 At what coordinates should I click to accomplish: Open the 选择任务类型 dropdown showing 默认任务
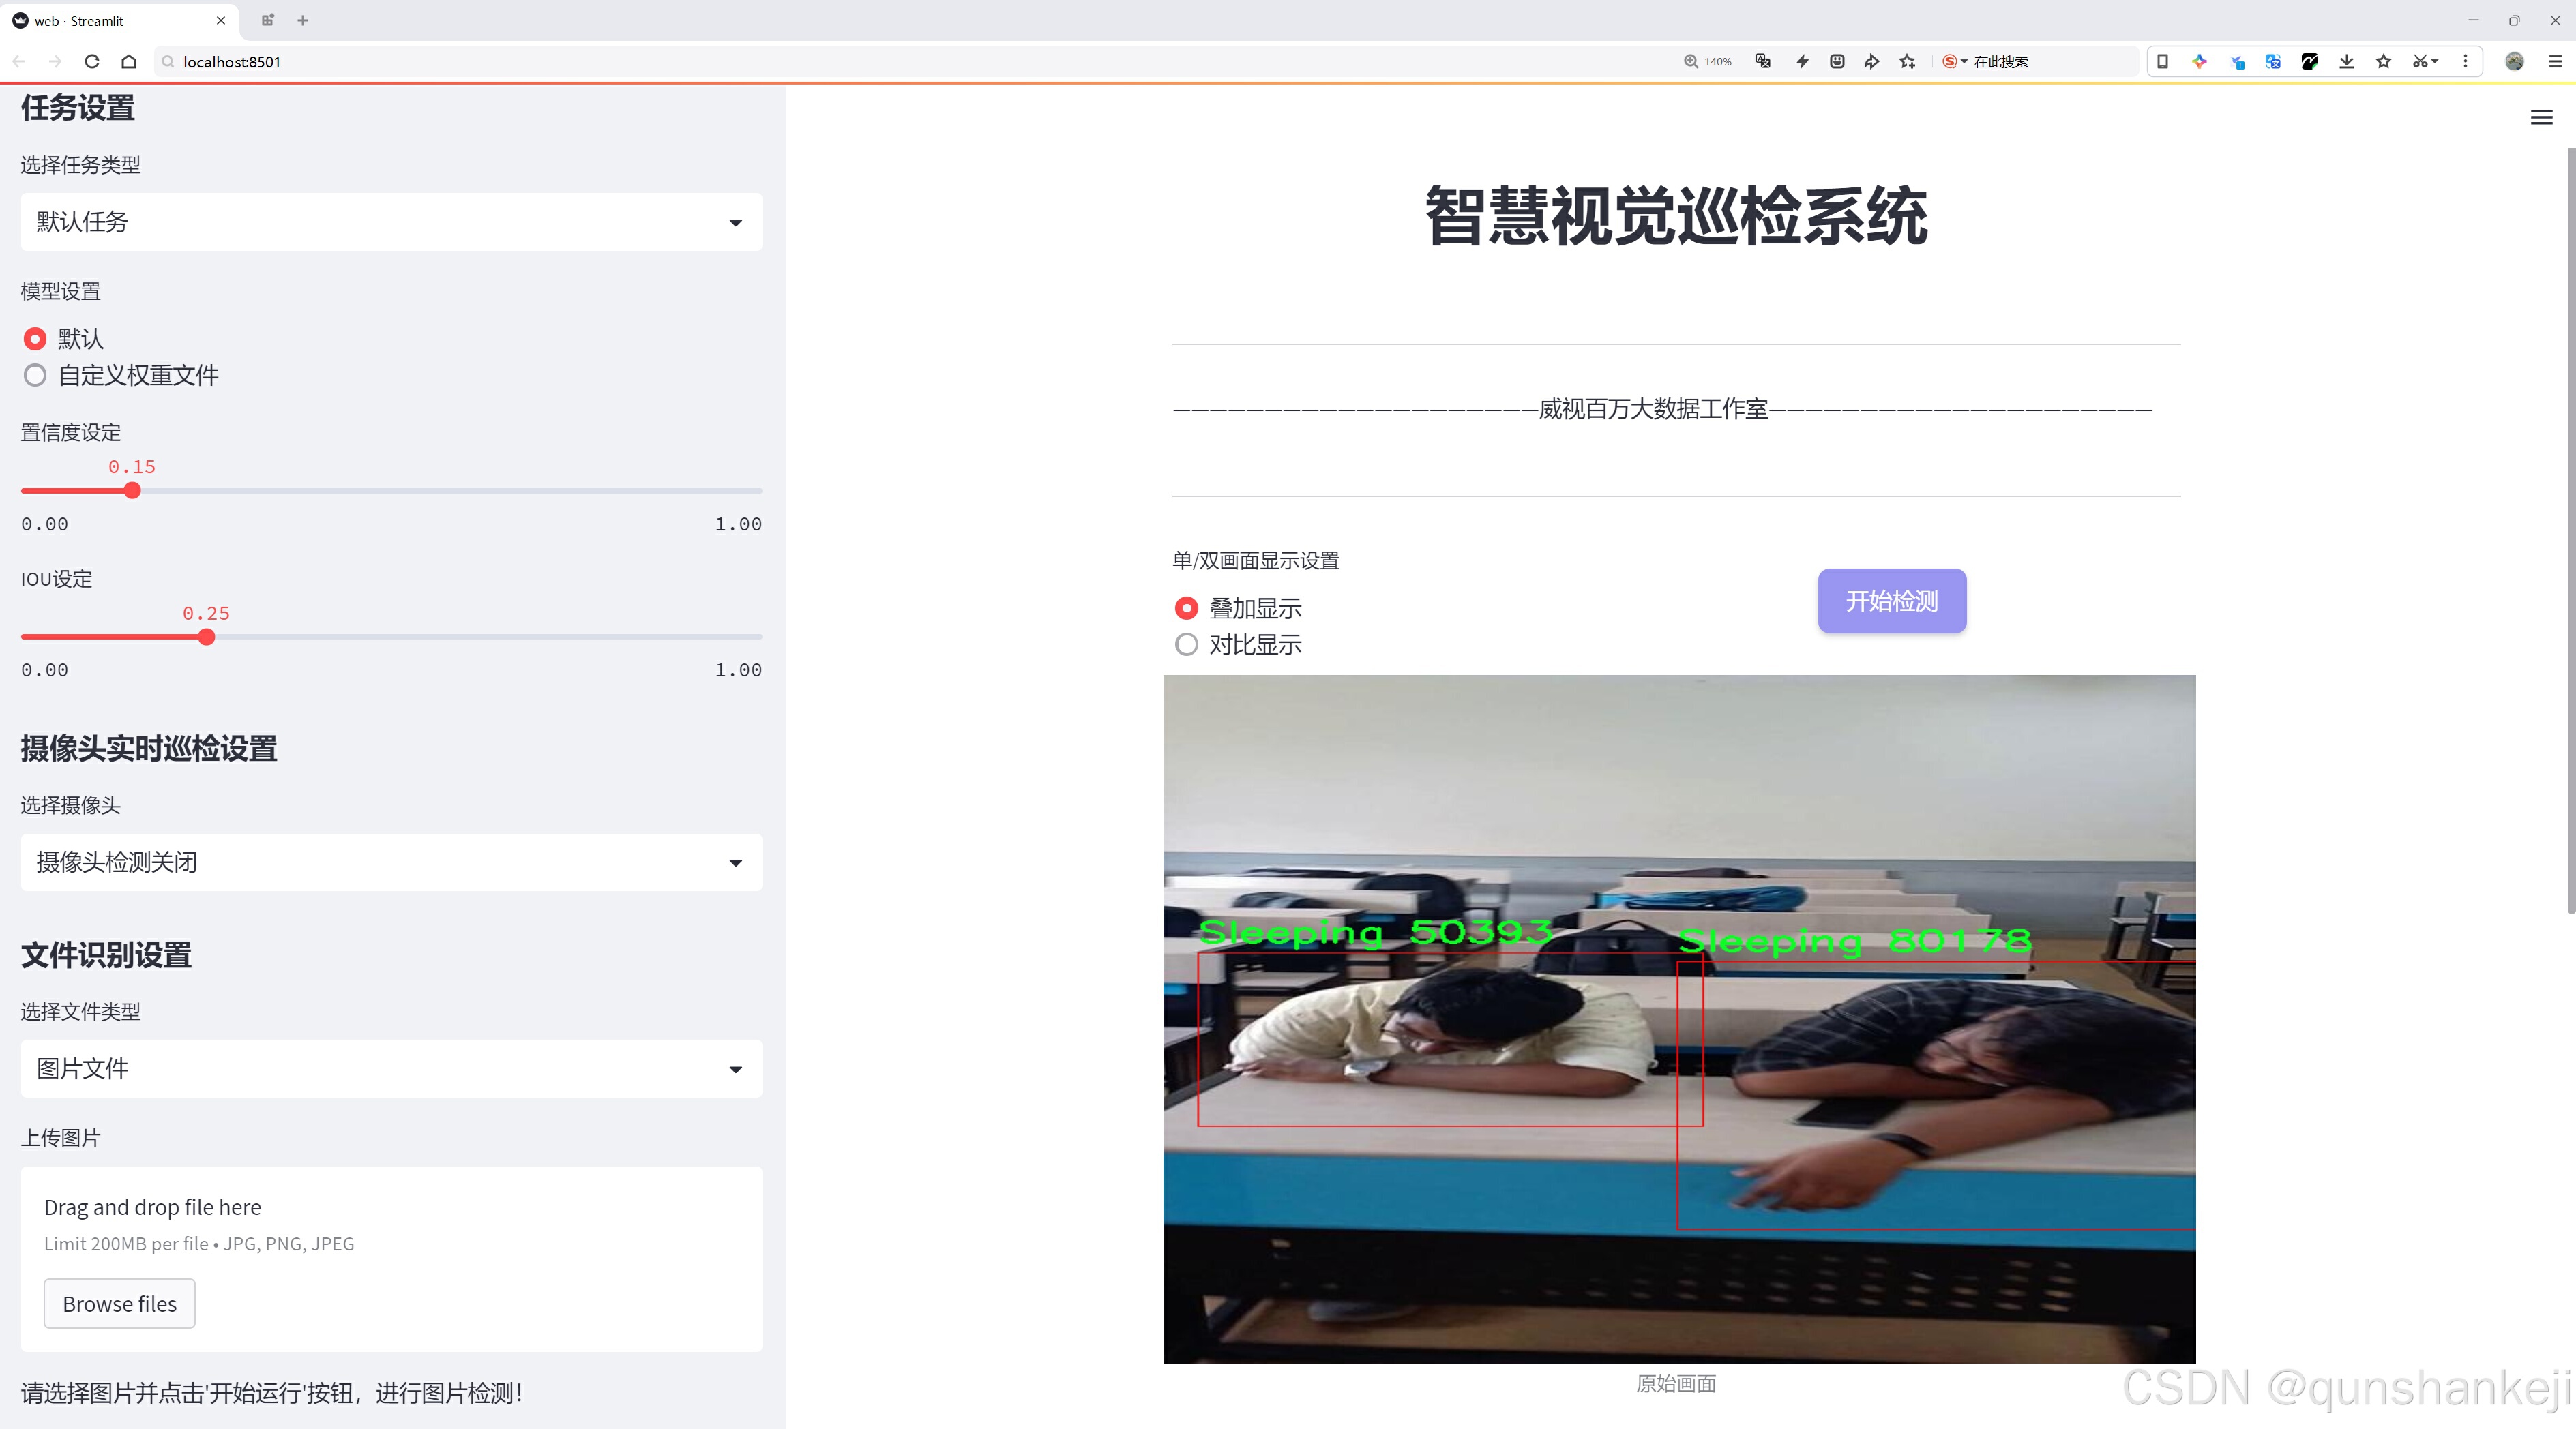390,222
